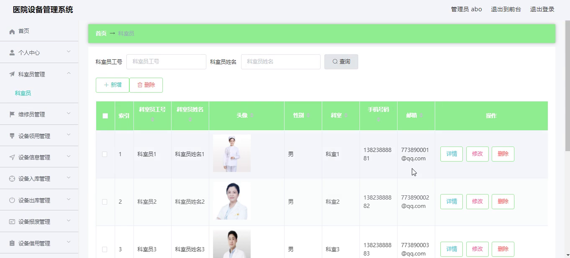Check the row checkbox for 科室员3
570x258 pixels.
(x=105, y=249)
